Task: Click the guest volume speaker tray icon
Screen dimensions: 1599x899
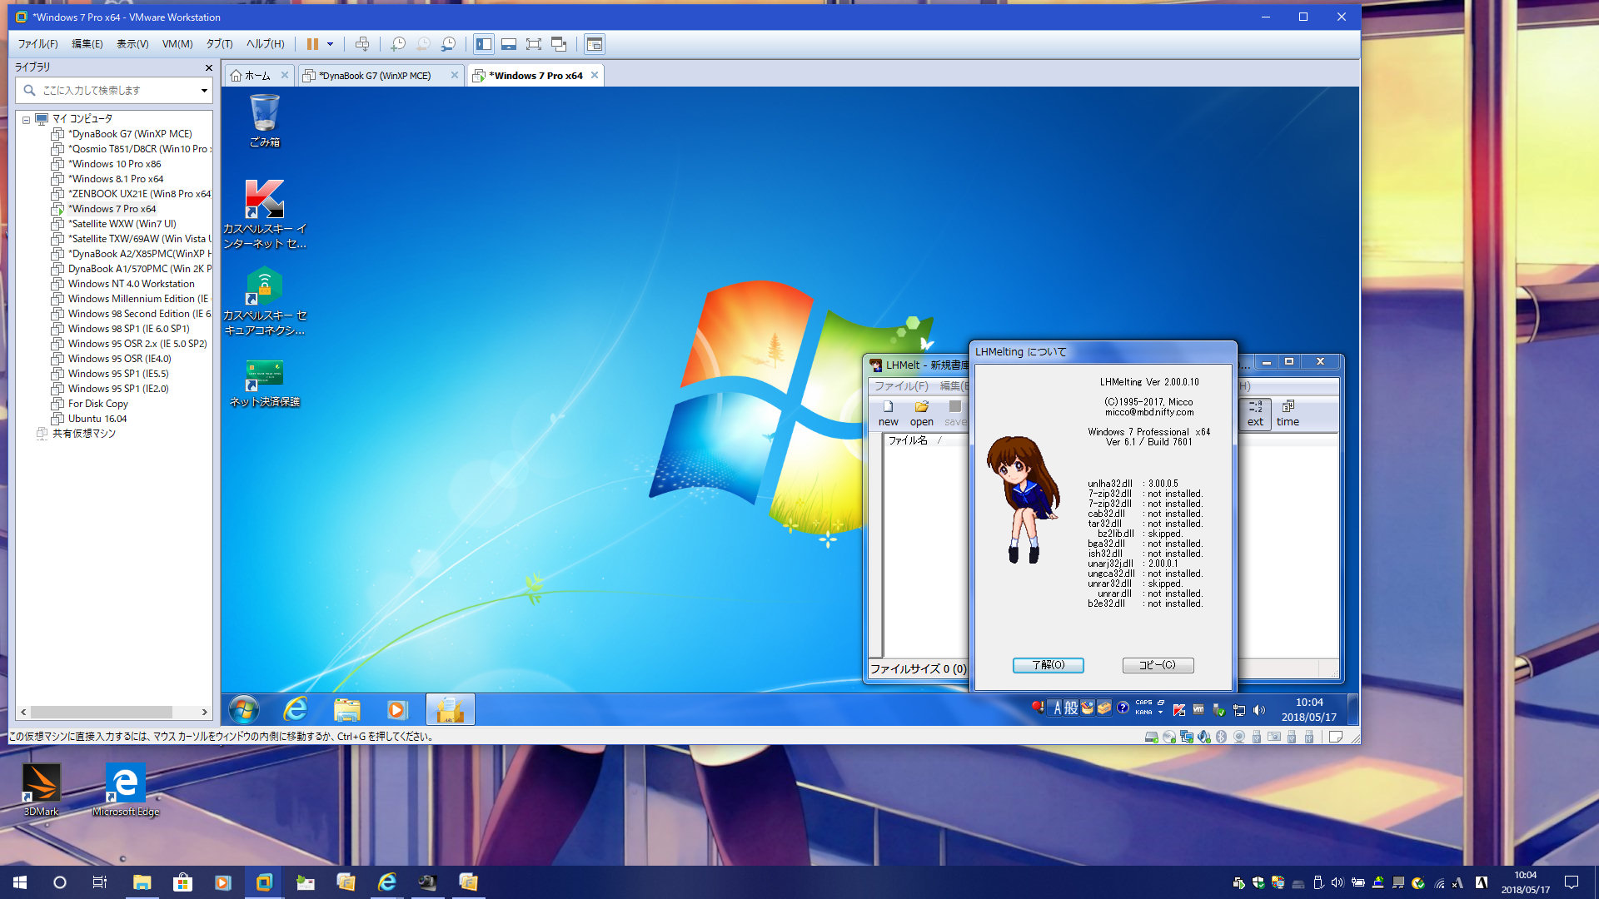Action: [1258, 710]
